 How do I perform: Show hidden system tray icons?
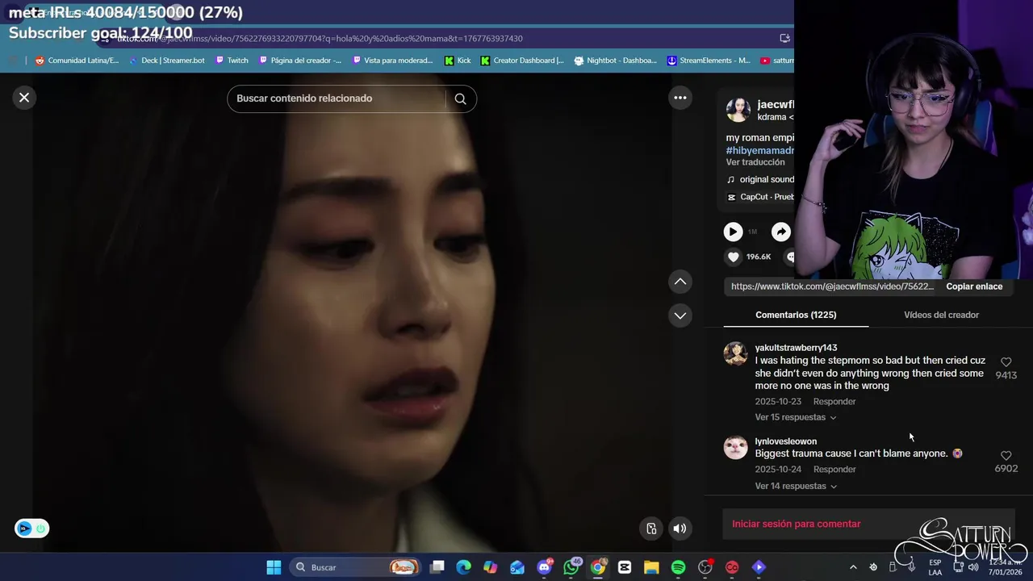(853, 567)
